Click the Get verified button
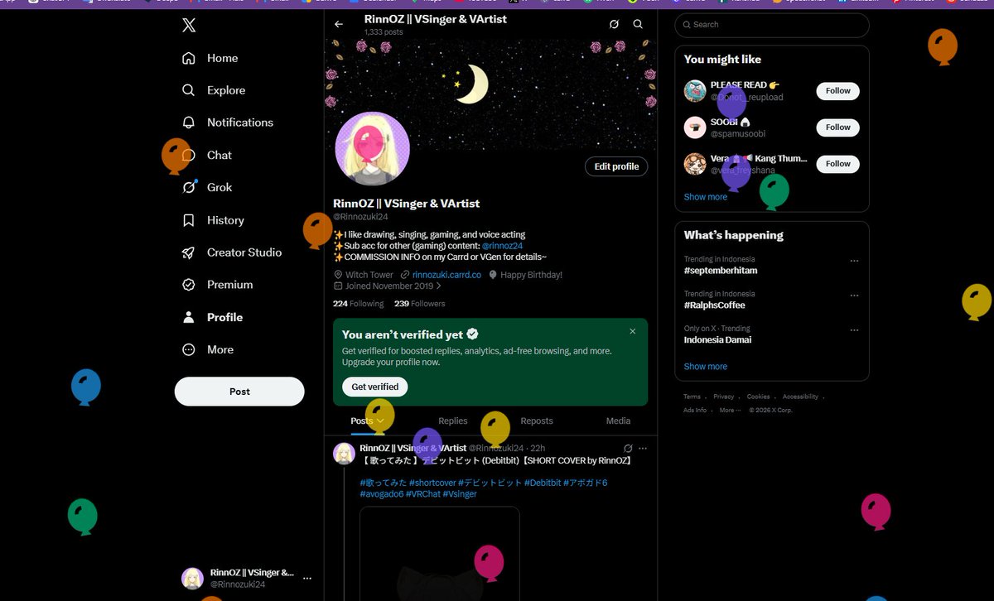Image resolution: width=994 pixels, height=601 pixels. tap(374, 387)
